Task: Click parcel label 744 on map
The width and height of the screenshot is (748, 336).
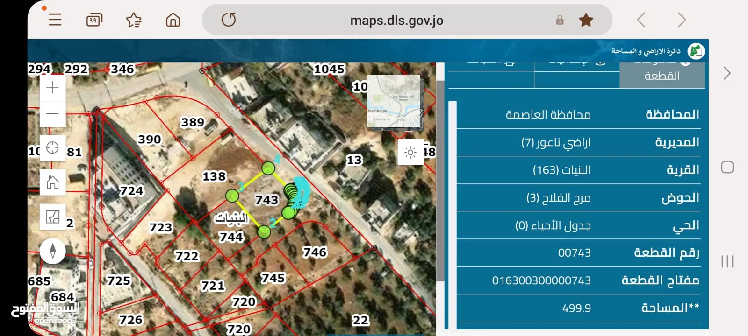Action: pos(231,237)
